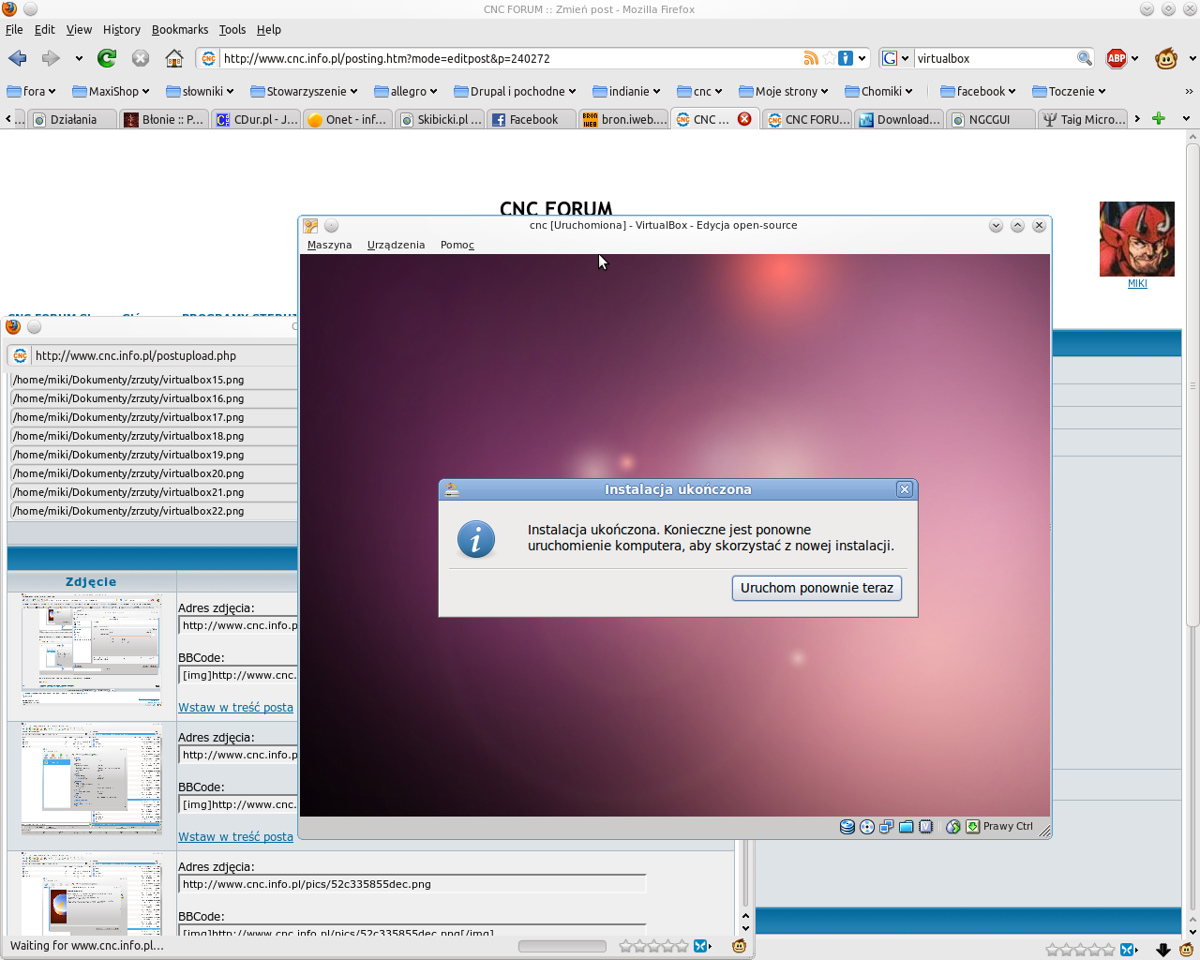Reload the page with green Reload icon
Viewport: 1200px width, 960px height.
coord(107,58)
